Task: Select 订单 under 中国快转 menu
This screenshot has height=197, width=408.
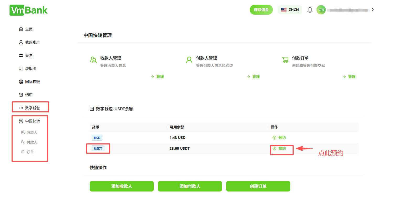Action: pyautogui.click(x=31, y=152)
